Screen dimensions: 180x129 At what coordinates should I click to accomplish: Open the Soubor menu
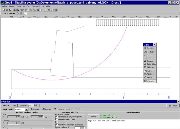pos(4,6)
